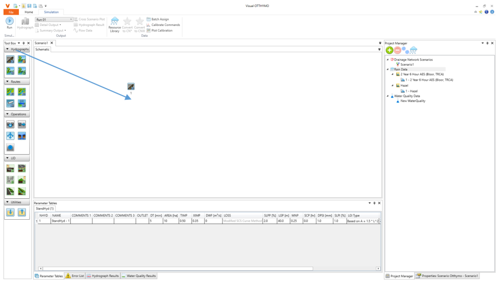The height and width of the screenshot is (283, 499).
Task: Collapse the Routes section in Tool Box
Action: pyautogui.click(x=7, y=82)
